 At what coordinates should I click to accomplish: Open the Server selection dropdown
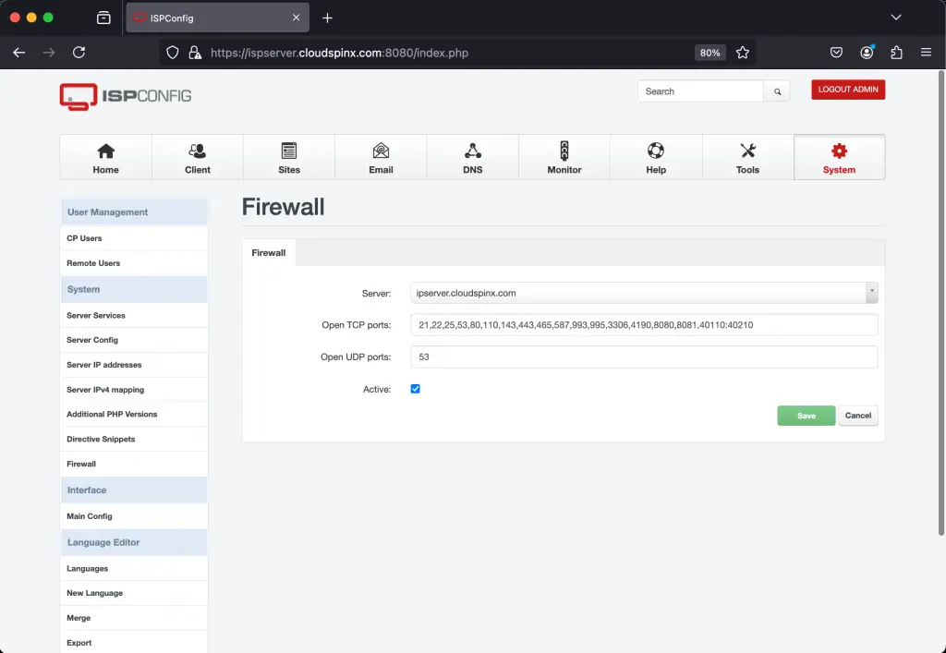[871, 292]
